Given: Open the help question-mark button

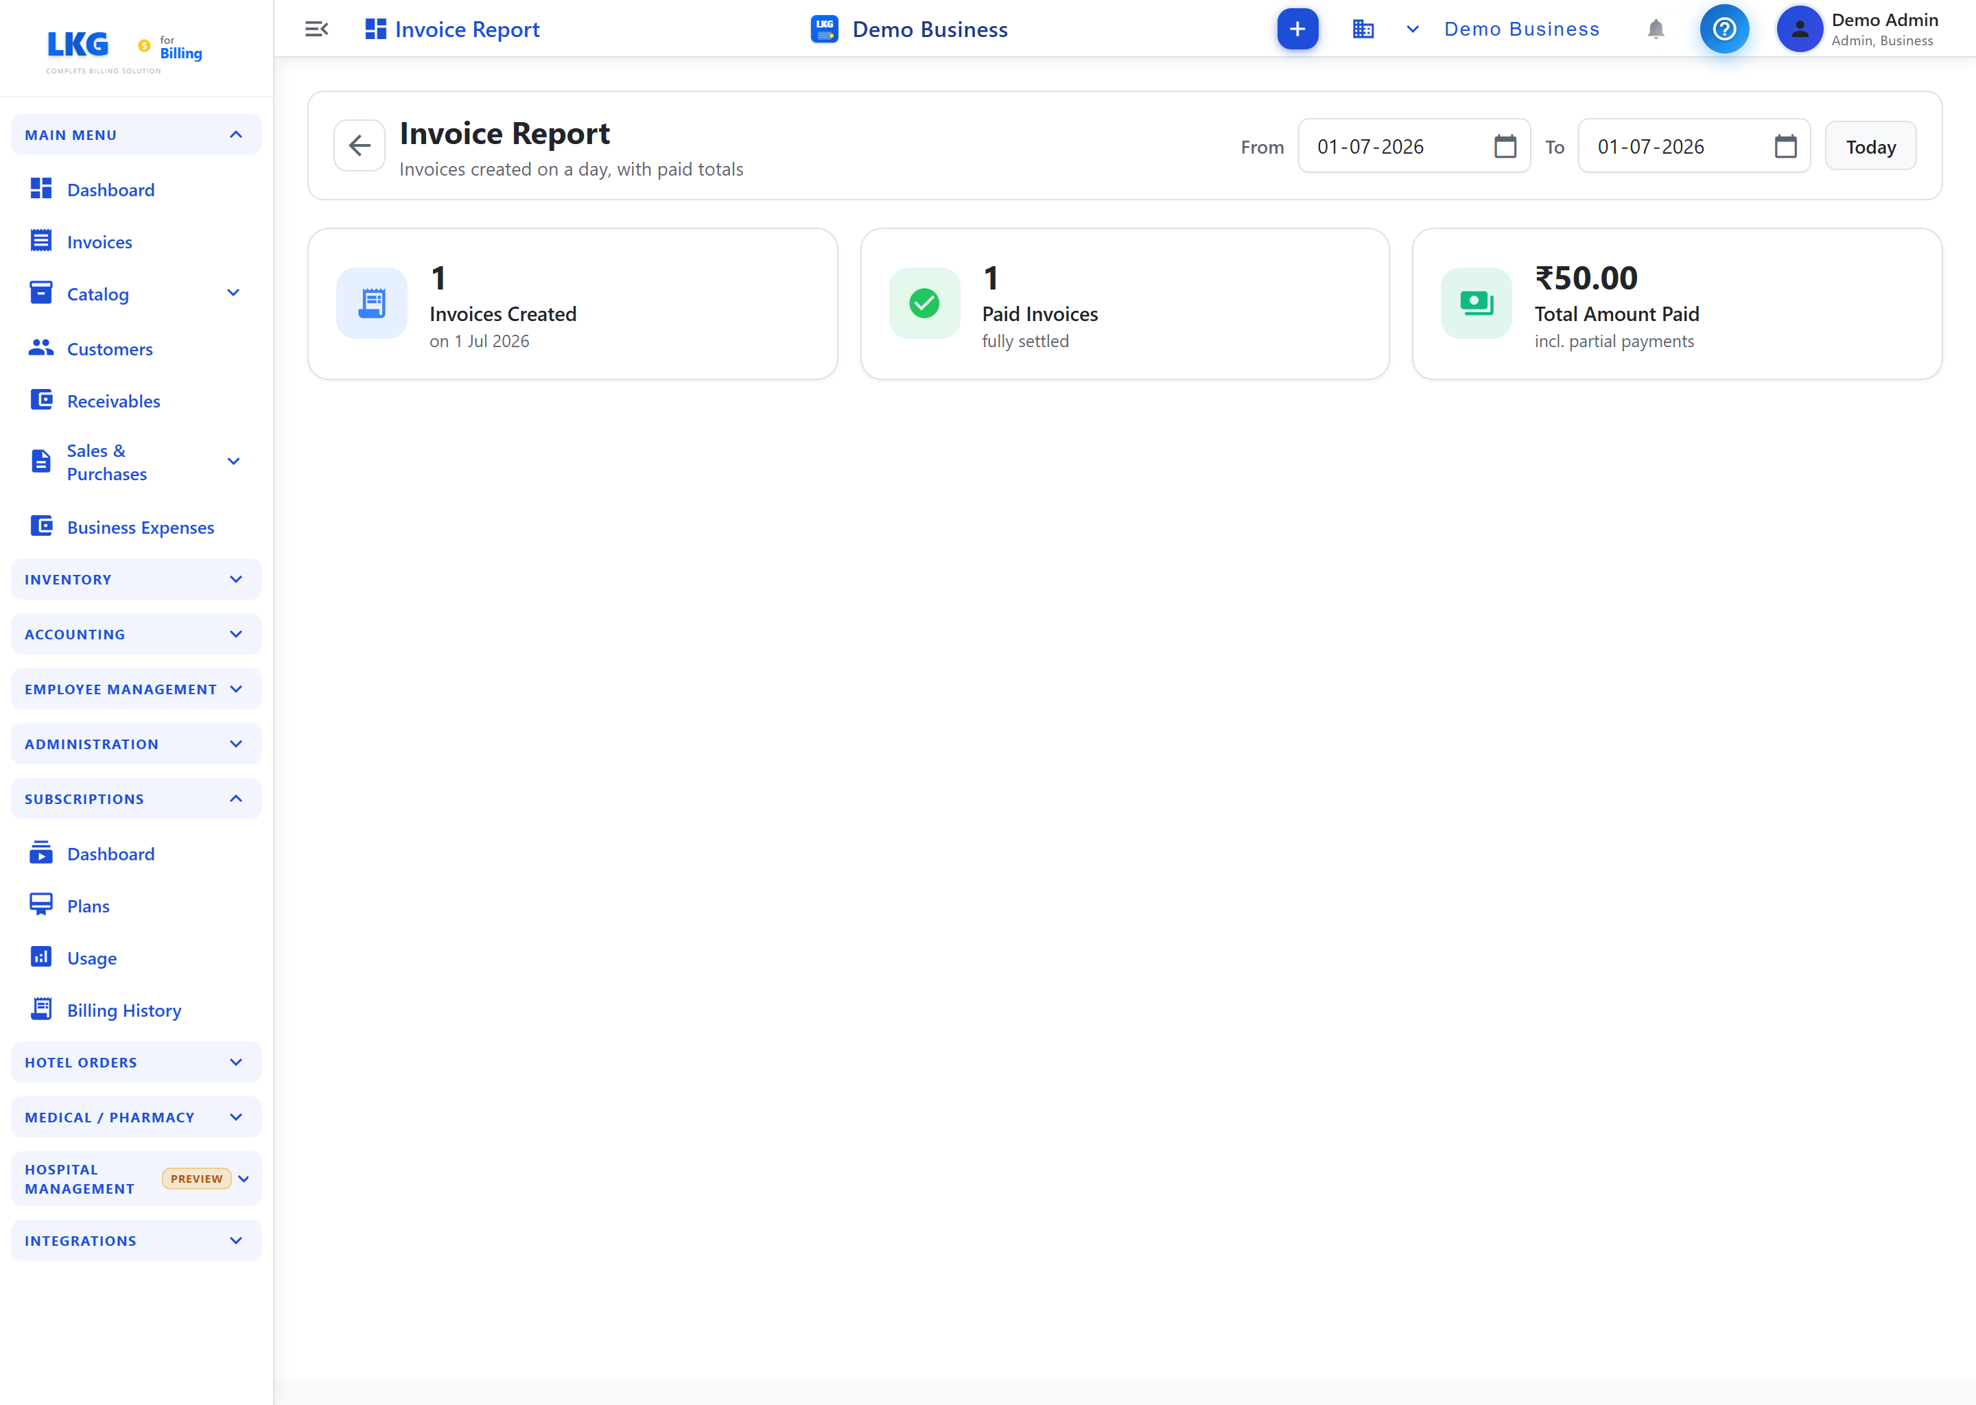Looking at the screenshot, I should coord(1724,29).
